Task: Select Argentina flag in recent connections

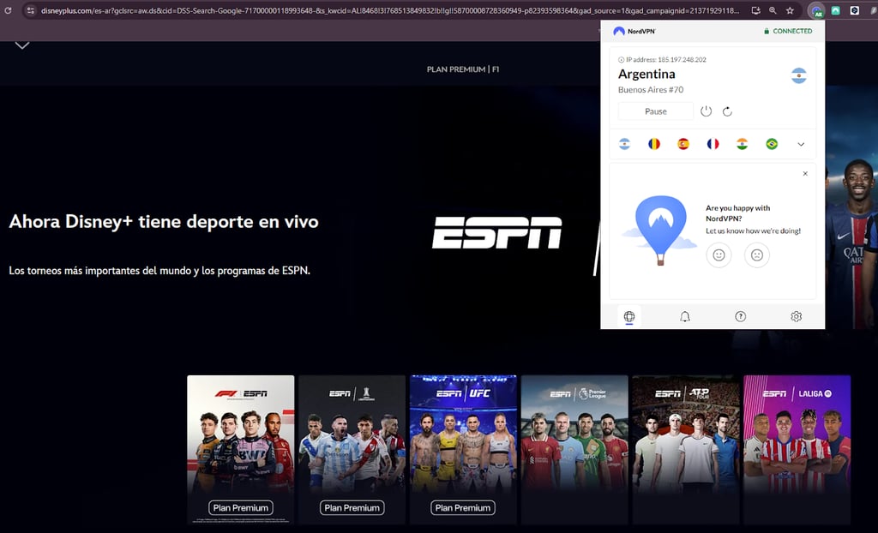Action: pyautogui.click(x=624, y=144)
